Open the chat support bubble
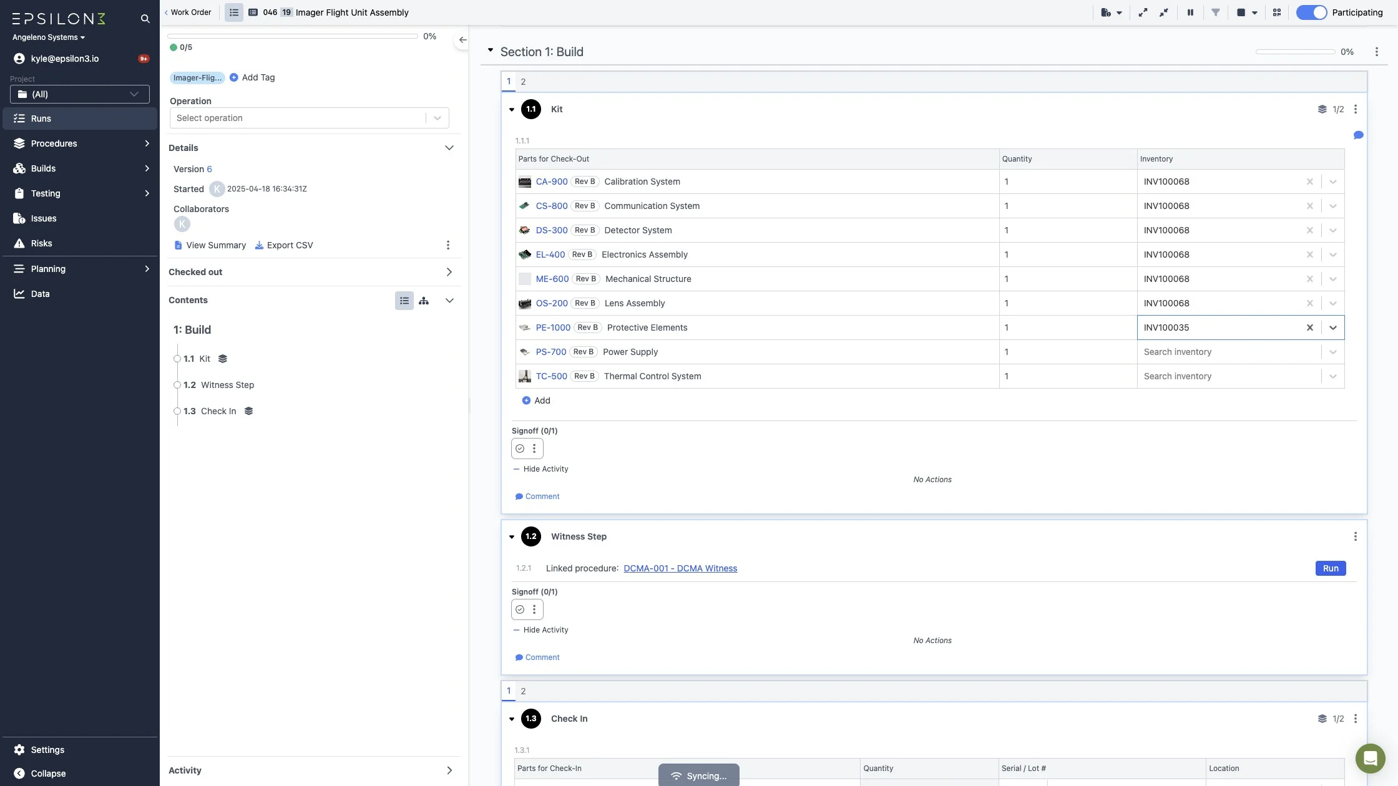 1370,758
